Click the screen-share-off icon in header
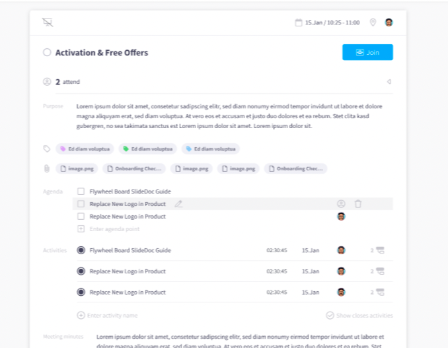This screenshot has width=448, height=348. click(x=47, y=22)
